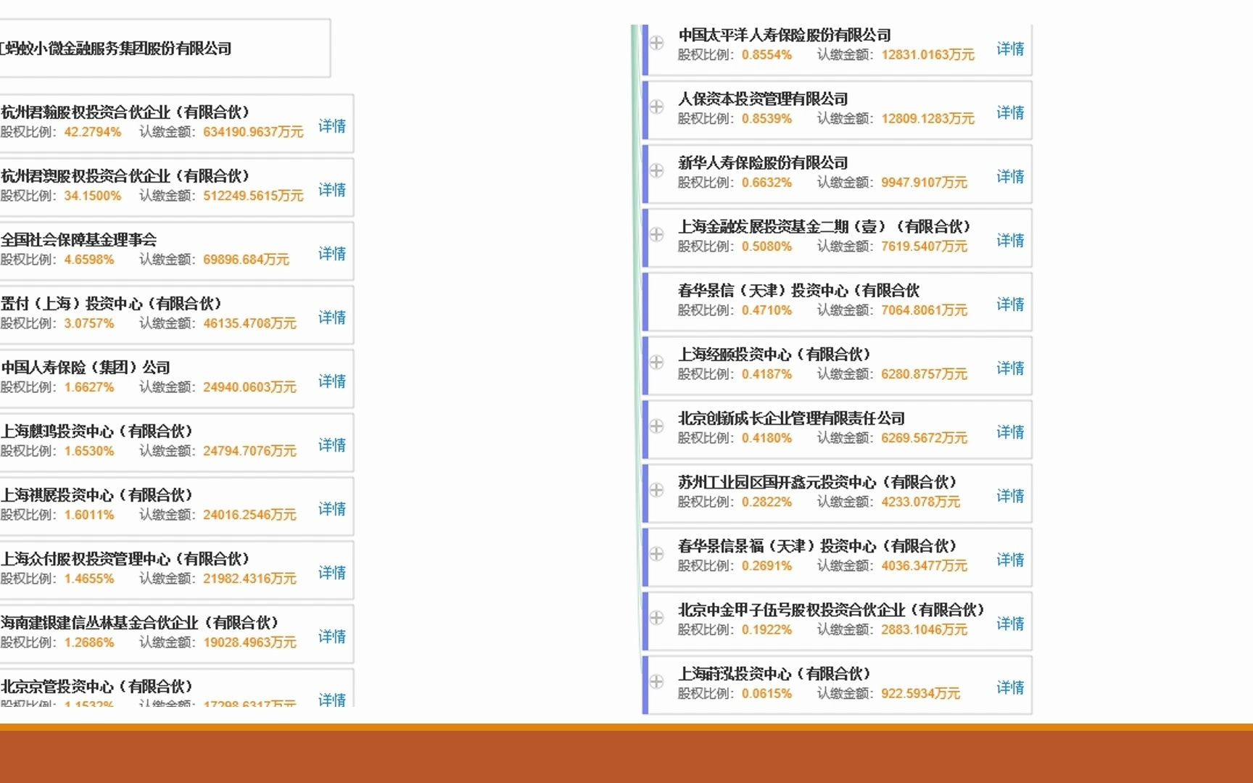The height and width of the screenshot is (783, 1253).
Task: Expand 北京创新成长企业管理有限责任公司 with its plus icon
Action: point(656,426)
